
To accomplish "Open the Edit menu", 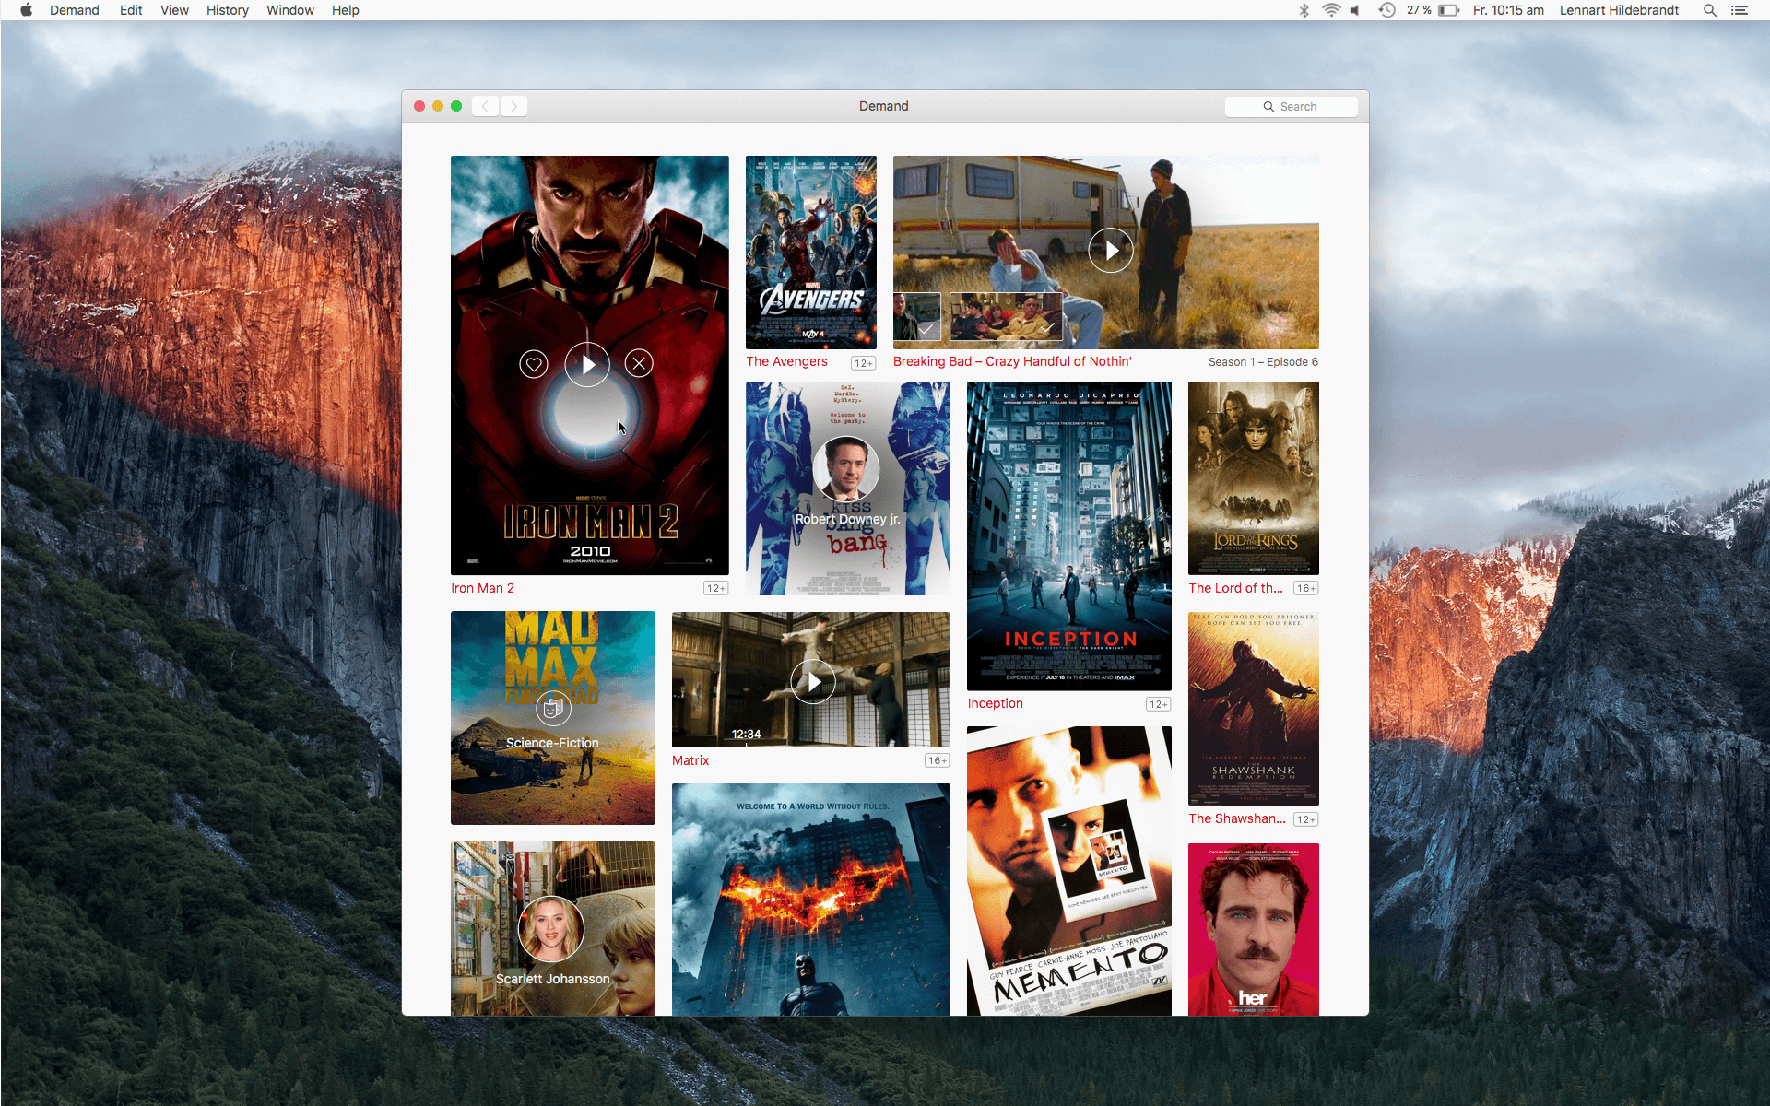I will [131, 10].
